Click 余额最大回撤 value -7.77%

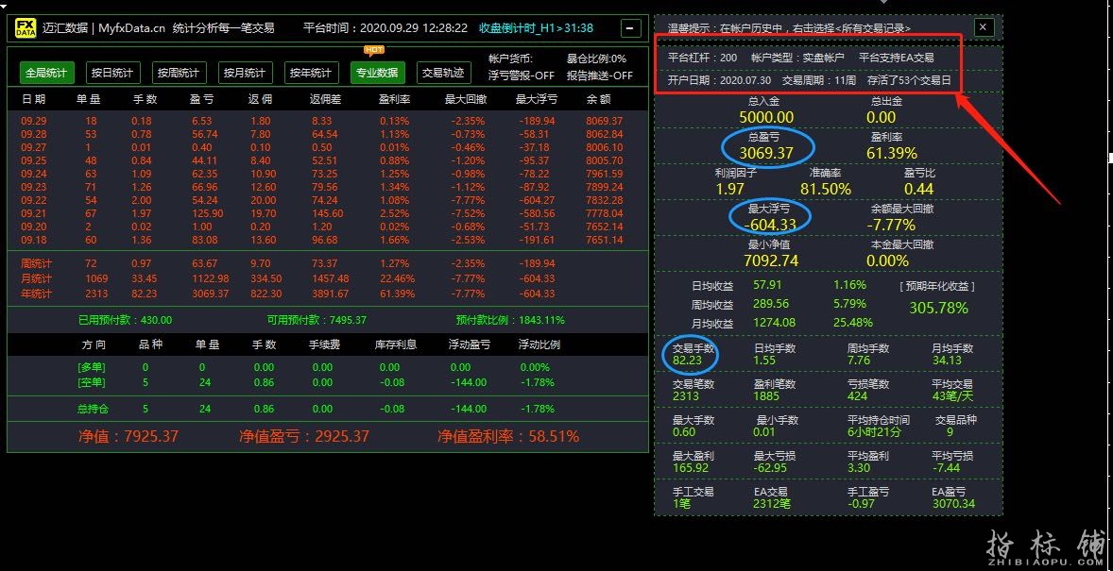pos(891,225)
